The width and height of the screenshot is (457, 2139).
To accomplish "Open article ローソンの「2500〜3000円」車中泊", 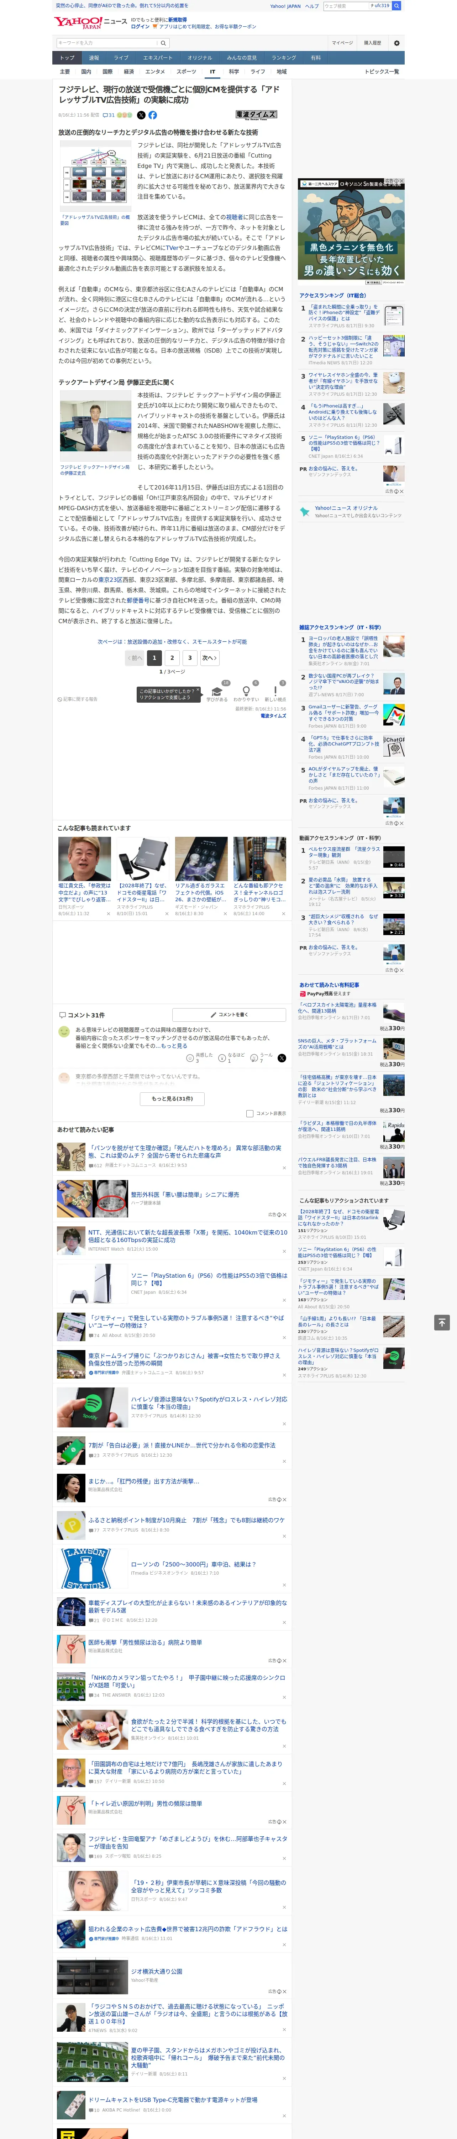I will point(193,1564).
